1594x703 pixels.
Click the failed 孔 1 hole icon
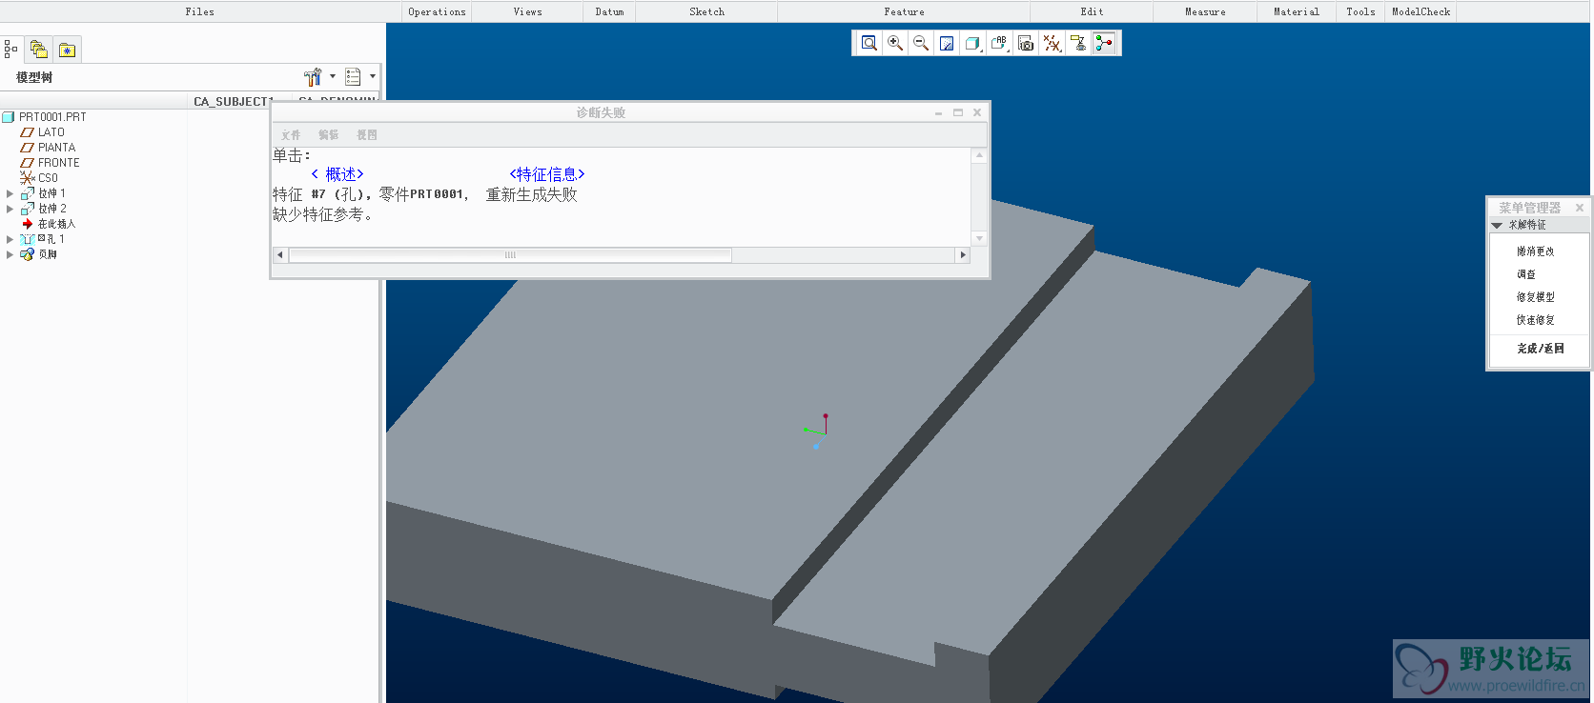point(28,239)
